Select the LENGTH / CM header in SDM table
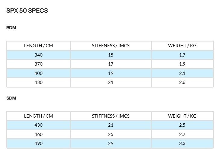The height and width of the screenshot is (151, 215). click(39, 116)
